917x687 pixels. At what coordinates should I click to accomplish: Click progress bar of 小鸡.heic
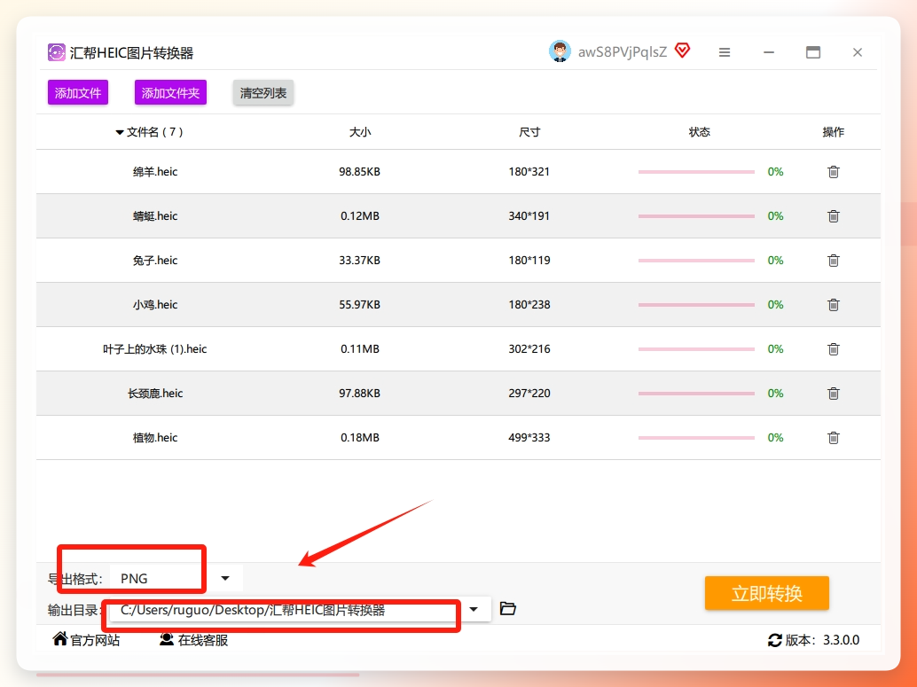click(696, 305)
